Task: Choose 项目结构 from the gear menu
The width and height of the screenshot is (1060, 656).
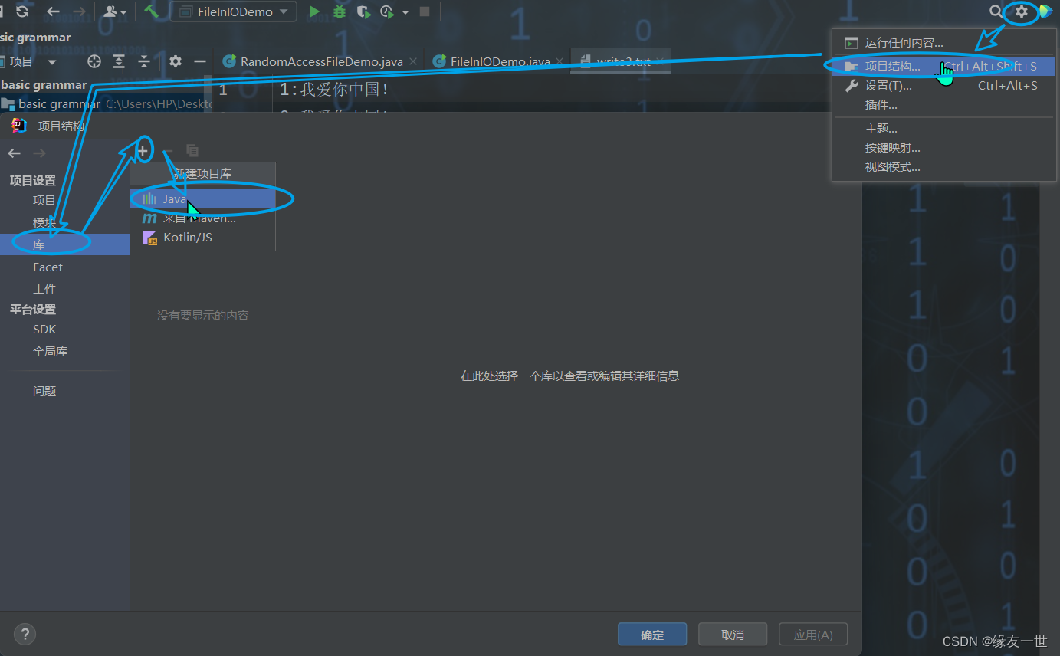Action: coord(944,67)
